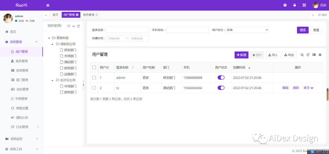Image resolution: width=329 pixels, height=154 pixels.
Task: Check the row checkbox for ry
Action: pos(94,88)
